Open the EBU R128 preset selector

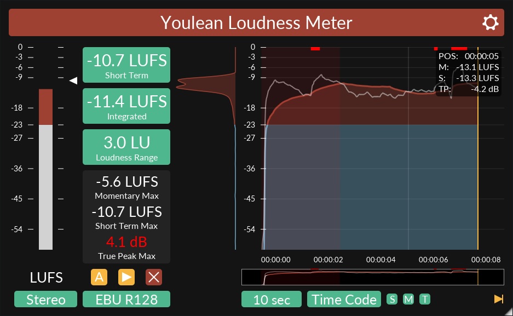[126, 299]
